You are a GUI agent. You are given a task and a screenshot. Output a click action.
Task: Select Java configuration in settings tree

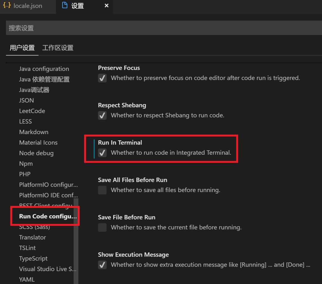click(44, 69)
